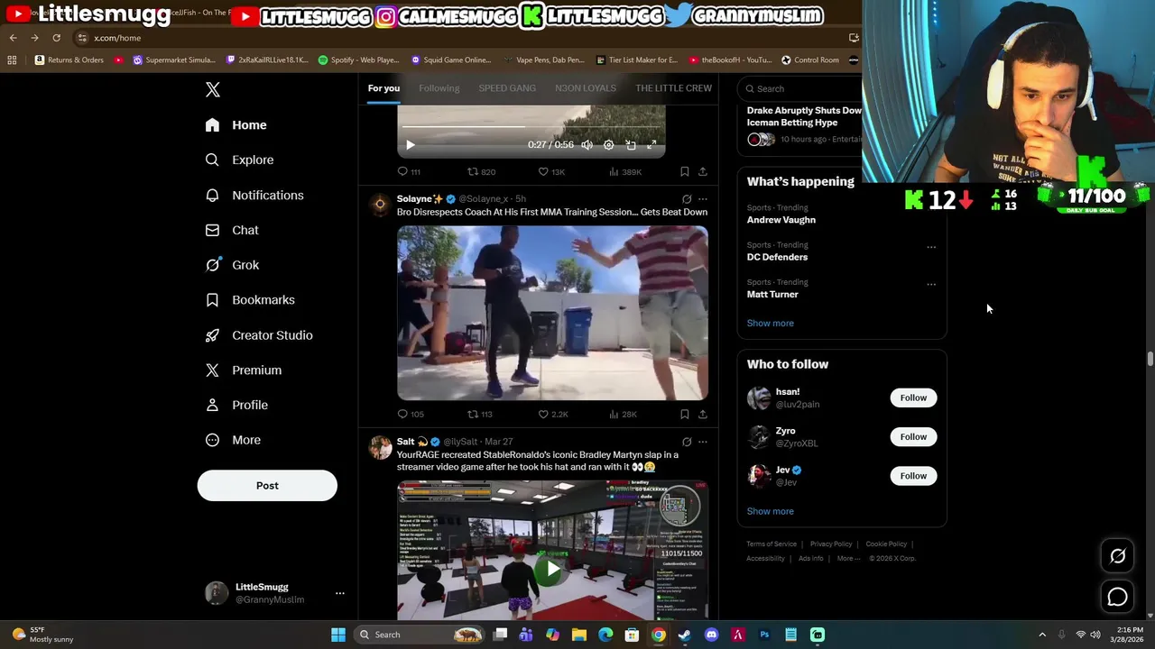1155x649 pixels.
Task: Show more under Who to follow
Action: point(771,511)
